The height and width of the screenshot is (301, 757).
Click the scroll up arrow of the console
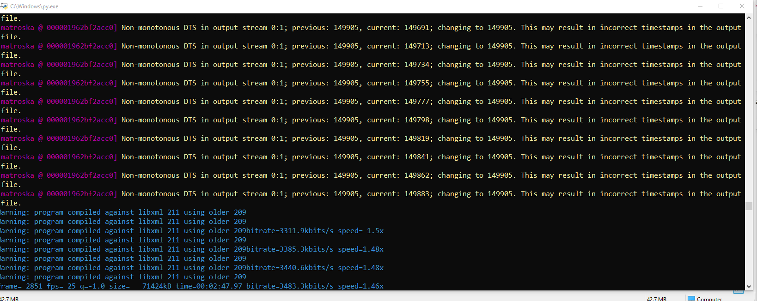749,18
